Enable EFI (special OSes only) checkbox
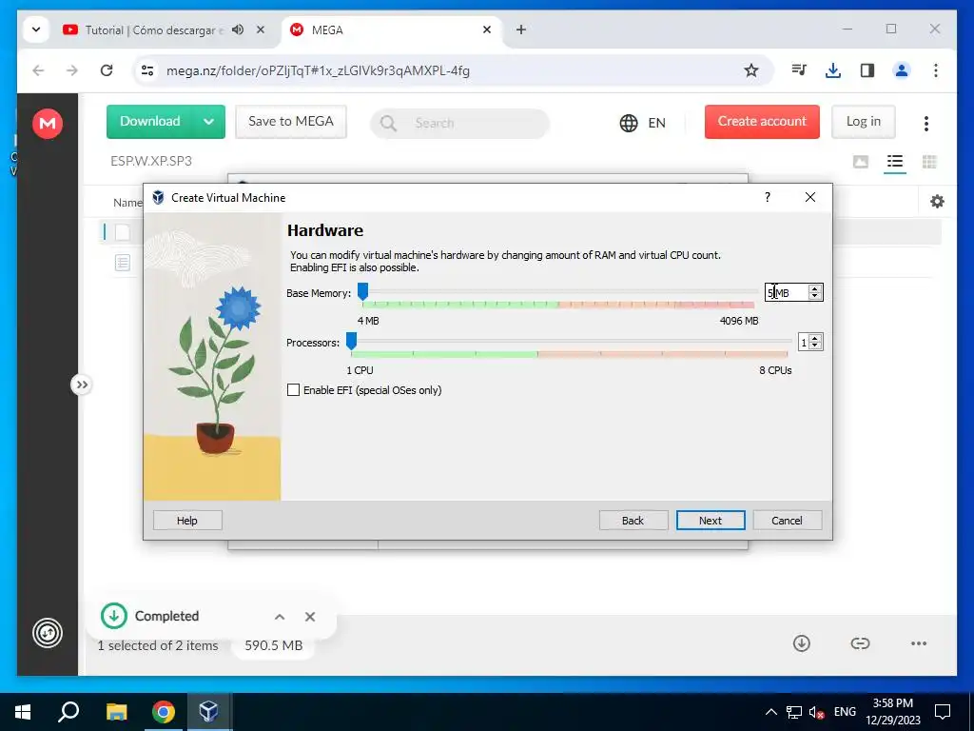The height and width of the screenshot is (731, 974). [x=293, y=390]
